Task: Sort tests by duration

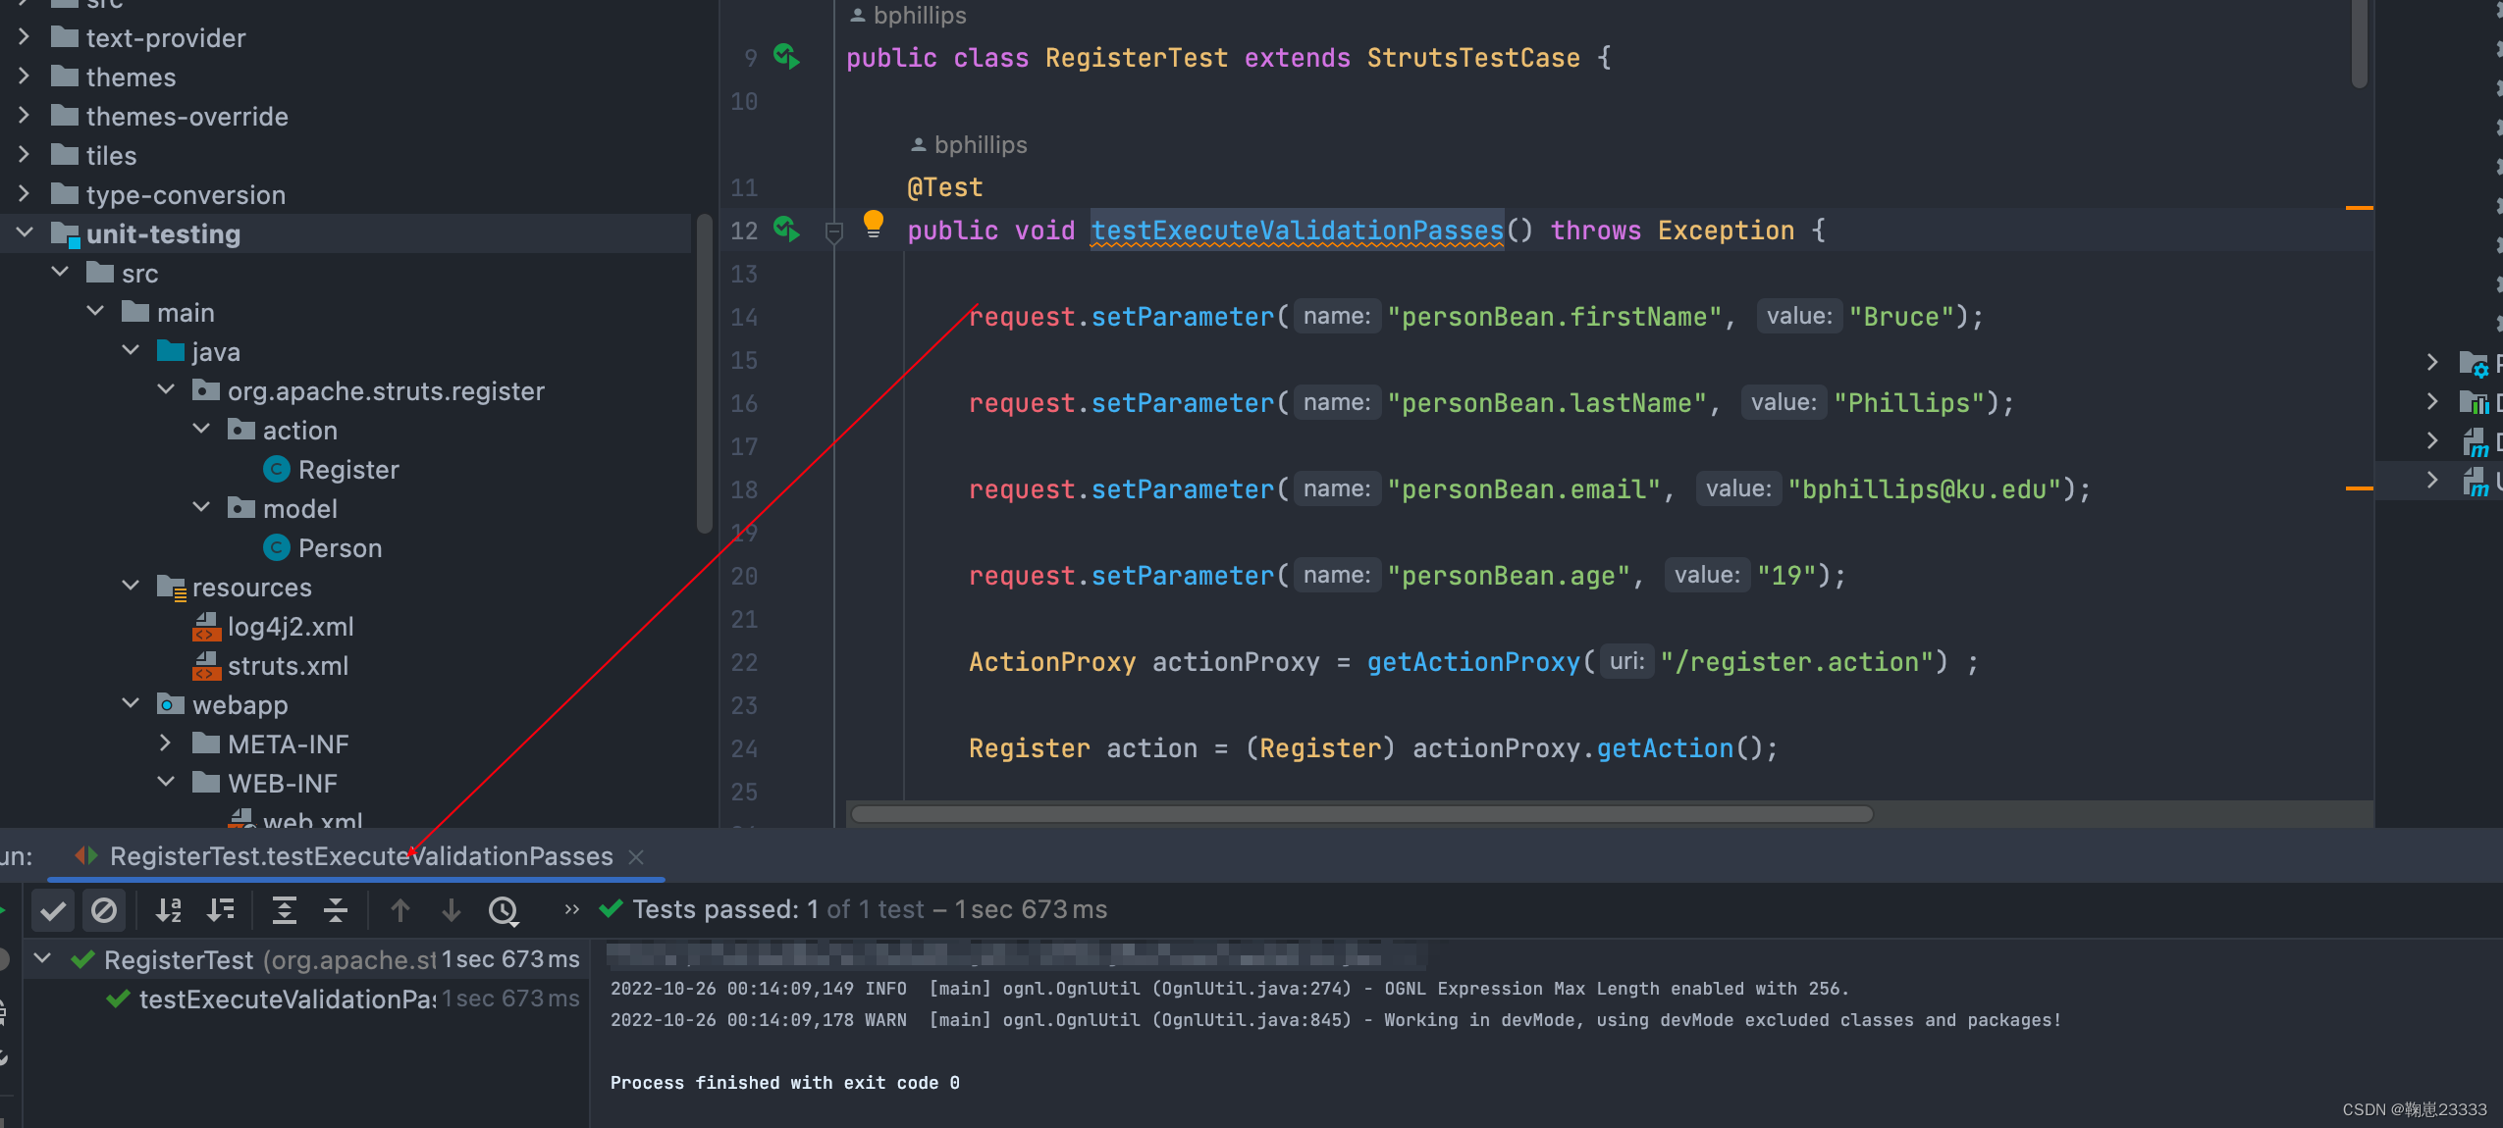Action: [x=221, y=910]
